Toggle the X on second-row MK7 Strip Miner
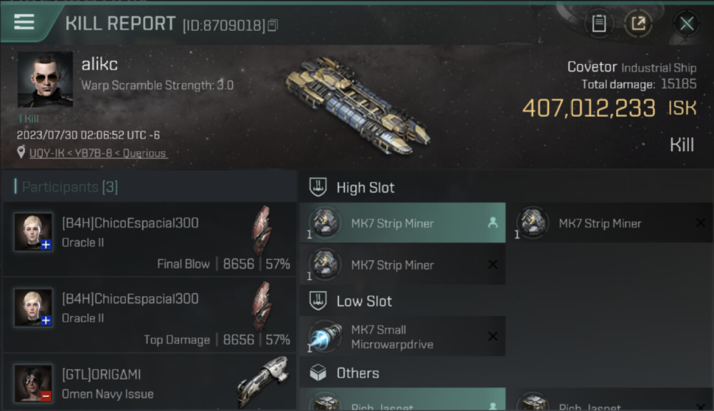The image size is (714, 411). [x=493, y=265]
